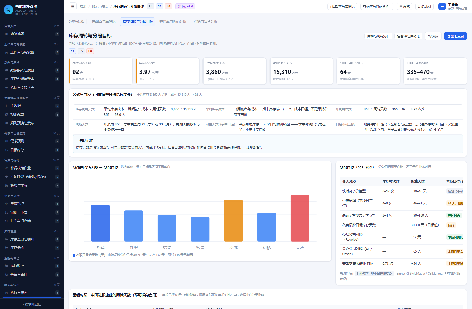Image resolution: width=472 pixels, height=309 pixels.
Task: Expand the 审批与下发 sidebar item
Action: click(32, 212)
